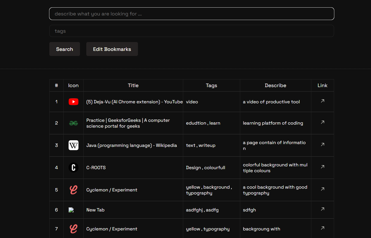Viewport: 371px width, 238px height.
Task: Open link arrow for row 5 Cyclemon
Action: point(322,189)
